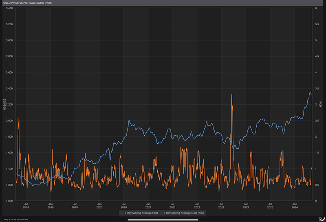Select the PCR right axis label
Image resolution: width=326 pixels, height=222 pixels.
point(321,104)
